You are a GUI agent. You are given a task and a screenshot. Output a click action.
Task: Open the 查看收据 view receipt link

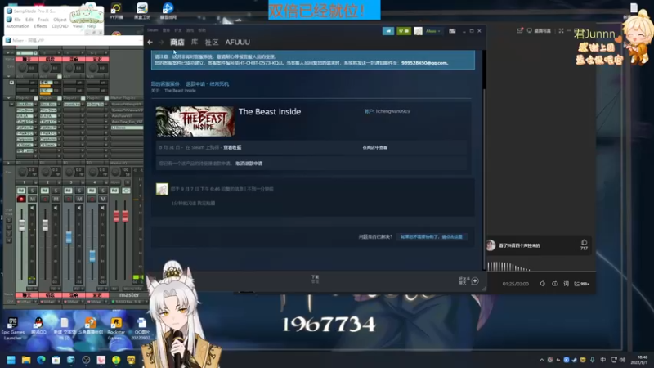232,147
